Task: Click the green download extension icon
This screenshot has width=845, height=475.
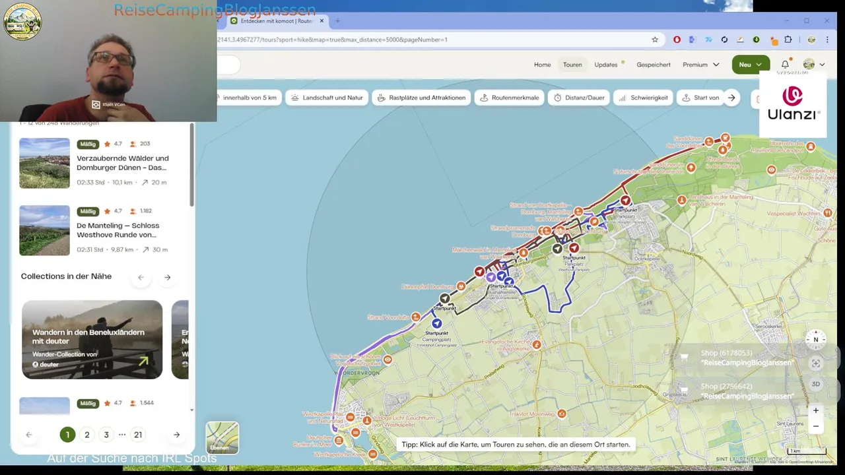Action: (756, 40)
